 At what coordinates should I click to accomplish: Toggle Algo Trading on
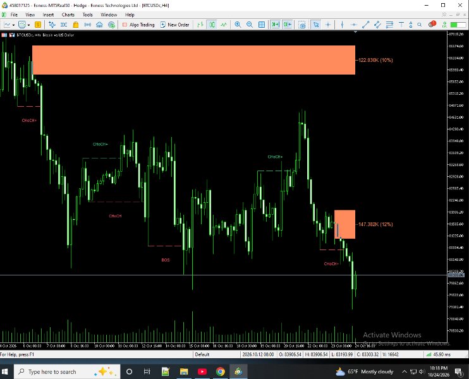pyautogui.click(x=138, y=25)
